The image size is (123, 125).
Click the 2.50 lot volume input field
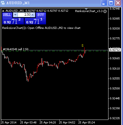[24, 15]
